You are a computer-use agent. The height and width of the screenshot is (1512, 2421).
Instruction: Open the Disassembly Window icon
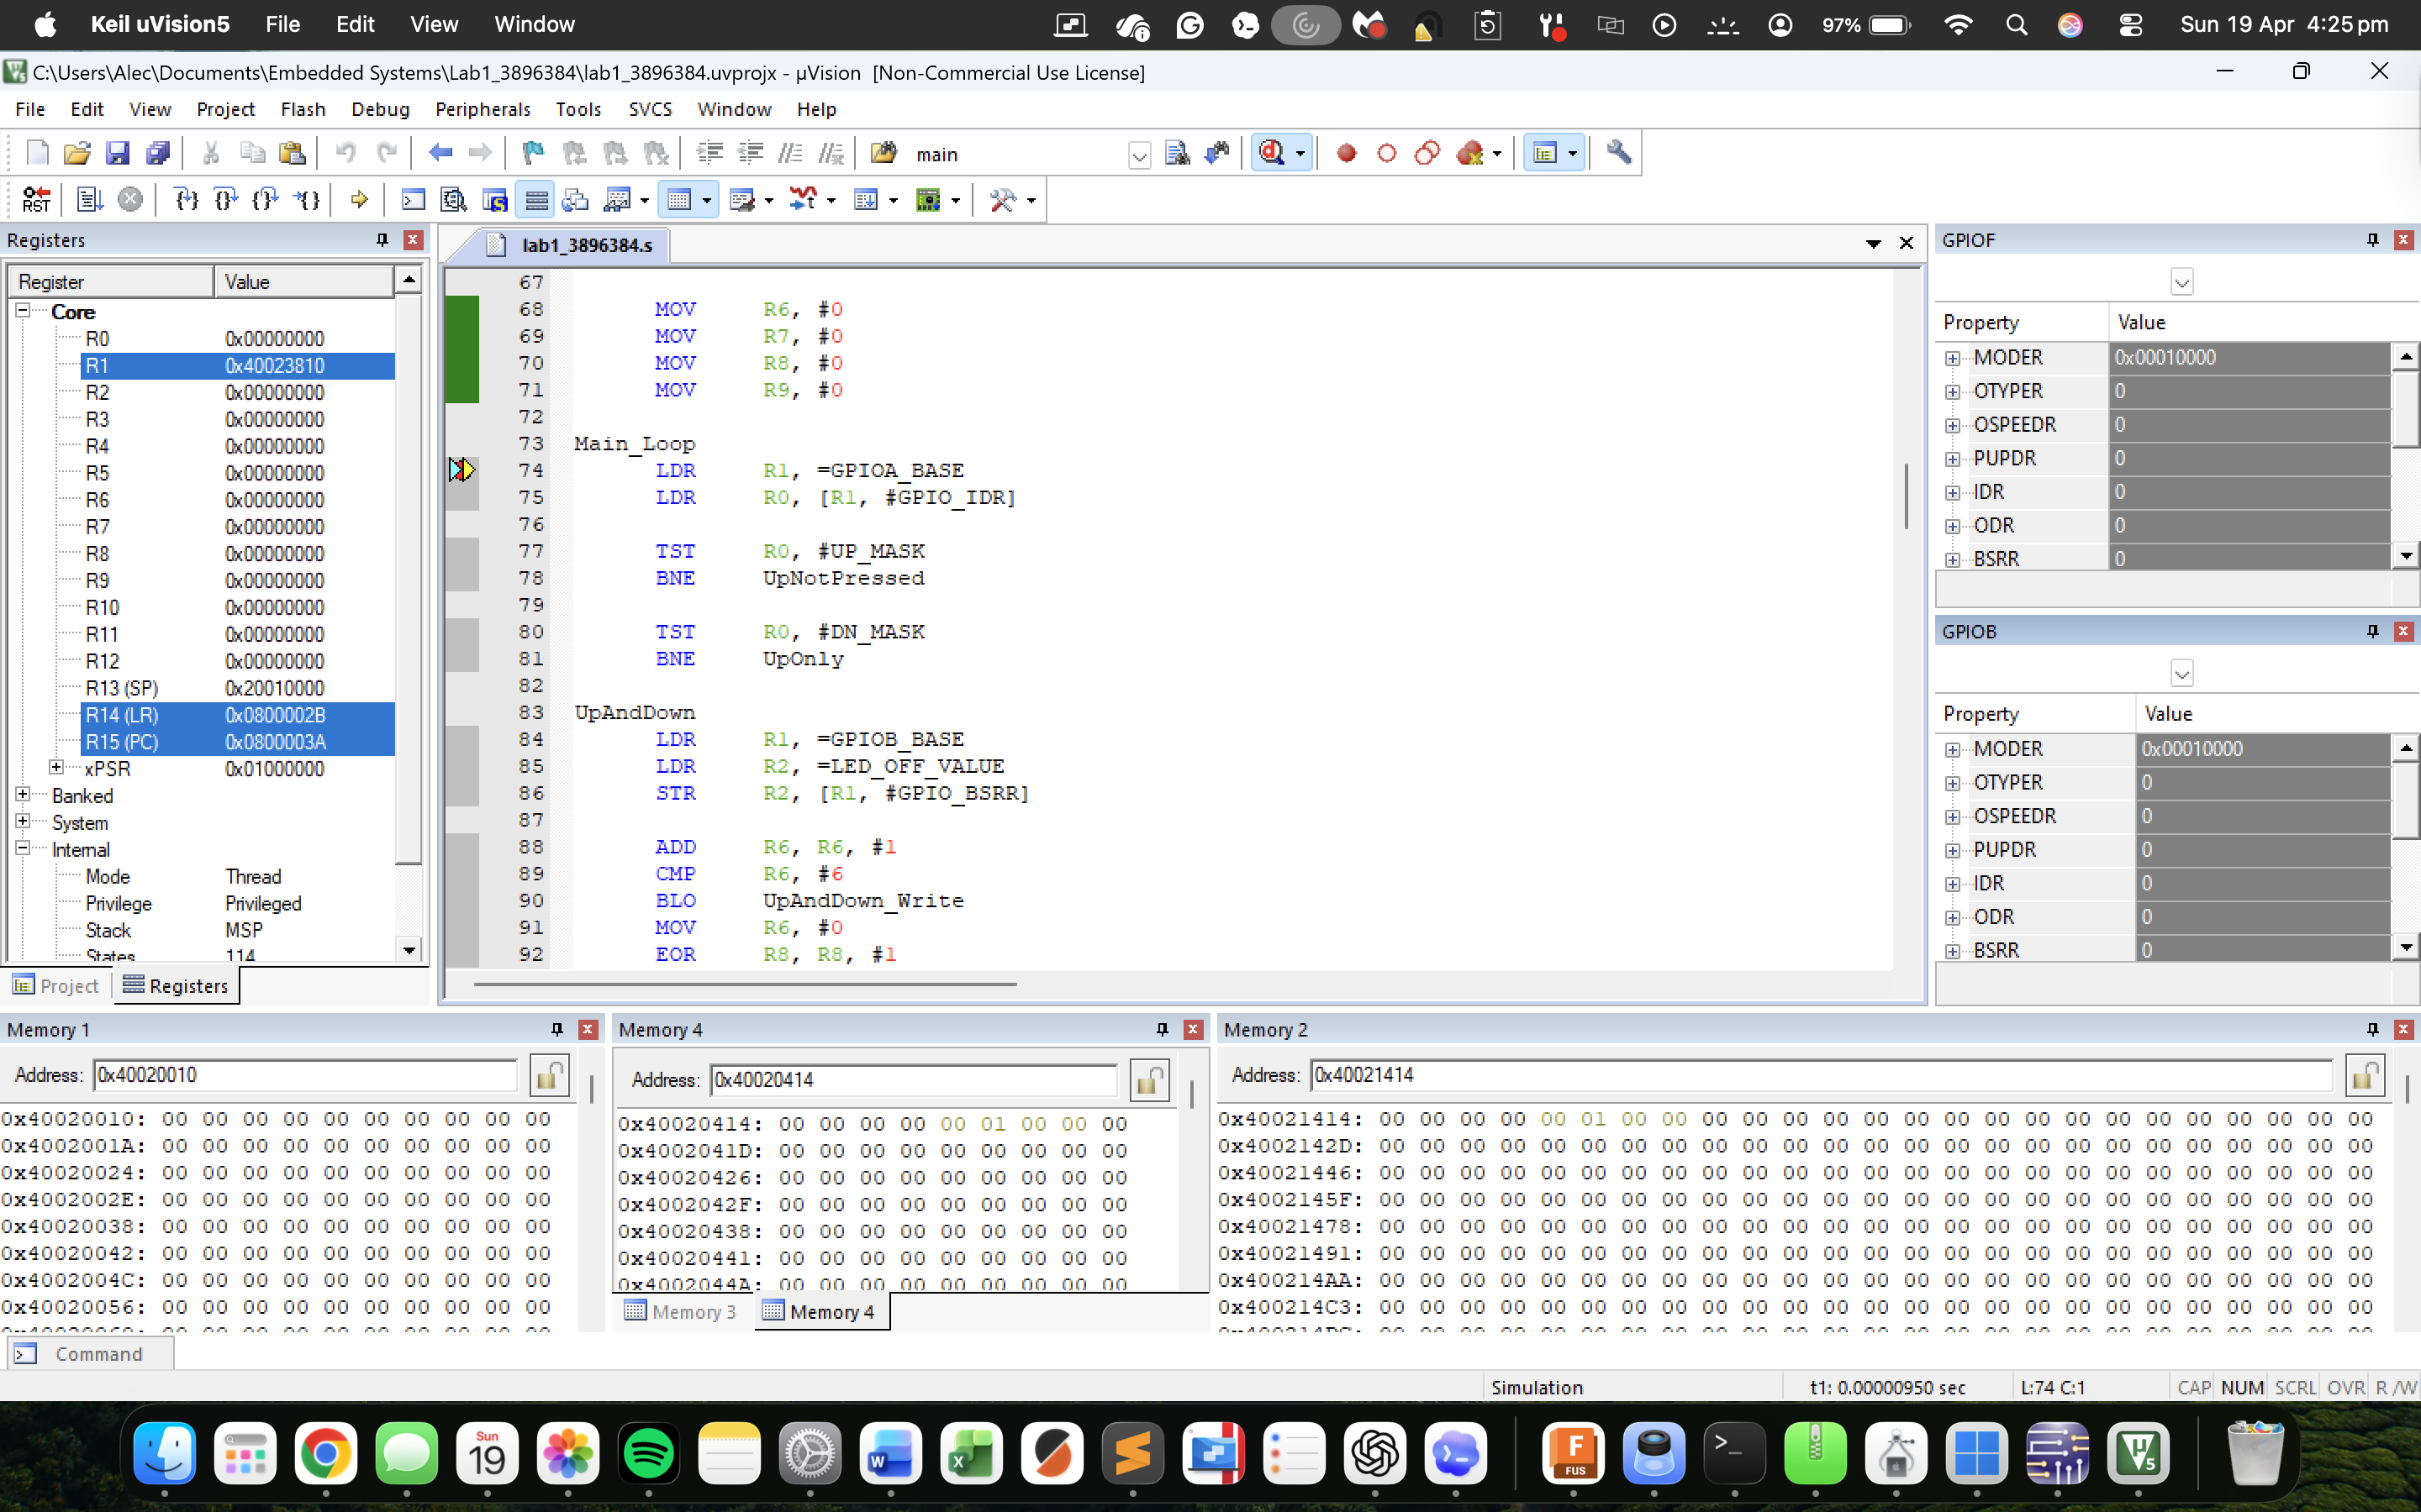tap(454, 199)
